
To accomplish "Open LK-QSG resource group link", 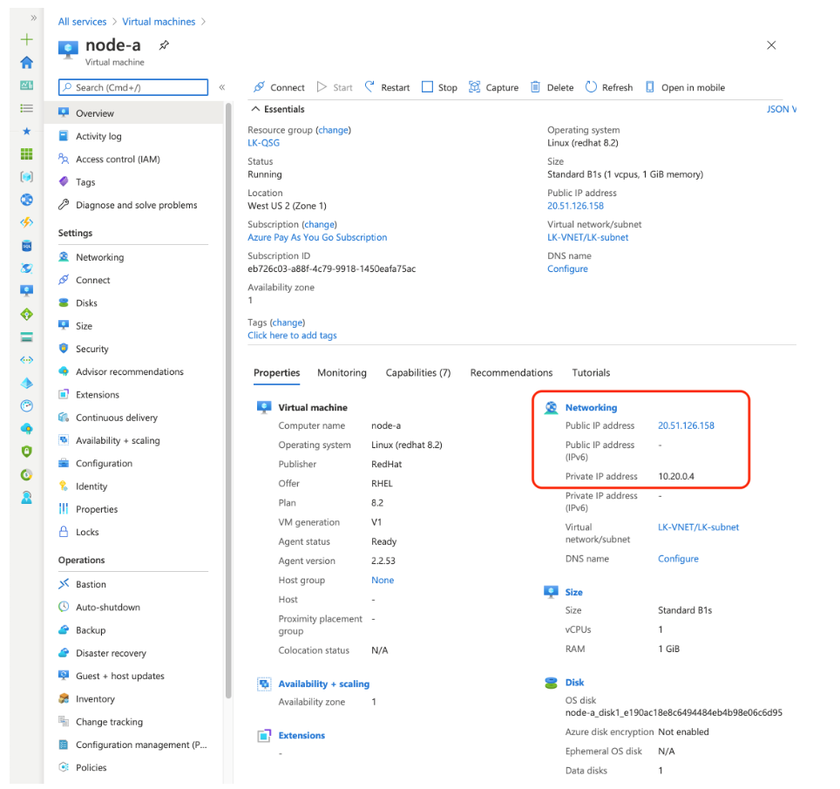I will (263, 143).
